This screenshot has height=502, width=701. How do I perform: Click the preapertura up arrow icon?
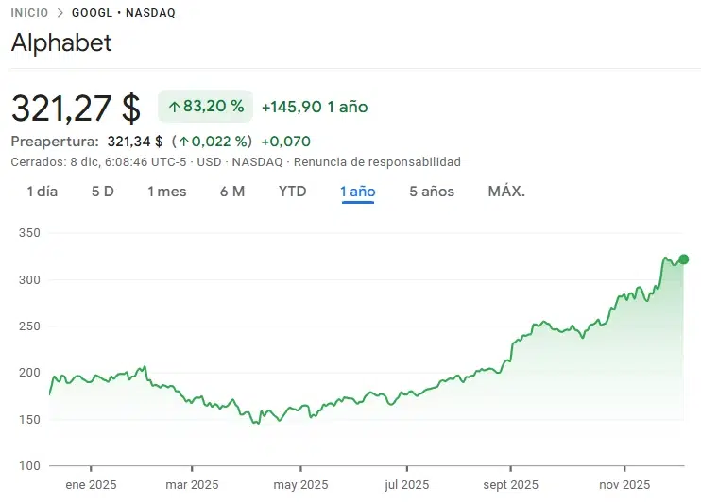click(183, 142)
